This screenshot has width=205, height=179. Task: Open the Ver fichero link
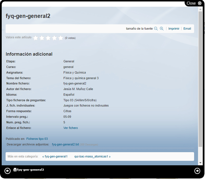point(71,128)
